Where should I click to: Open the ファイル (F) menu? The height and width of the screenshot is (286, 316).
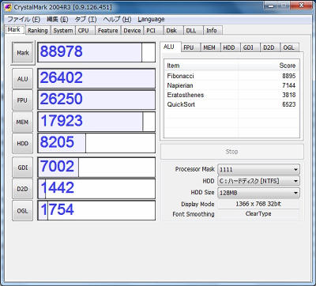click(24, 19)
